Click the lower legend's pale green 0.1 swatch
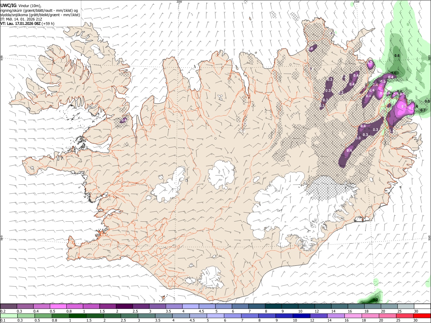Image resolution: width=431 pixels, height=323 pixels. coord(9,316)
